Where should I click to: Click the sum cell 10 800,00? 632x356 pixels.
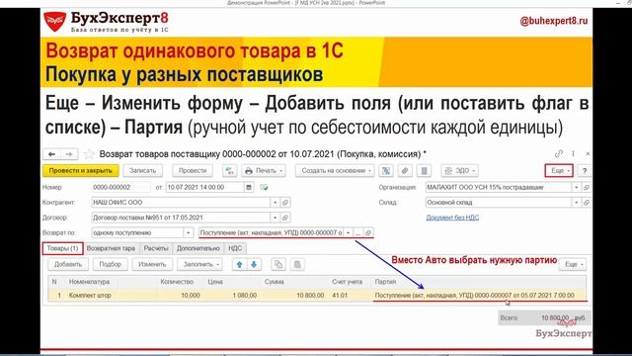point(294,296)
